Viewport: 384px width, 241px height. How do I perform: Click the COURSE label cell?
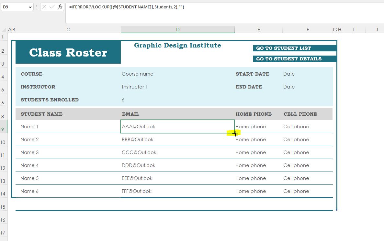coord(68,74)
